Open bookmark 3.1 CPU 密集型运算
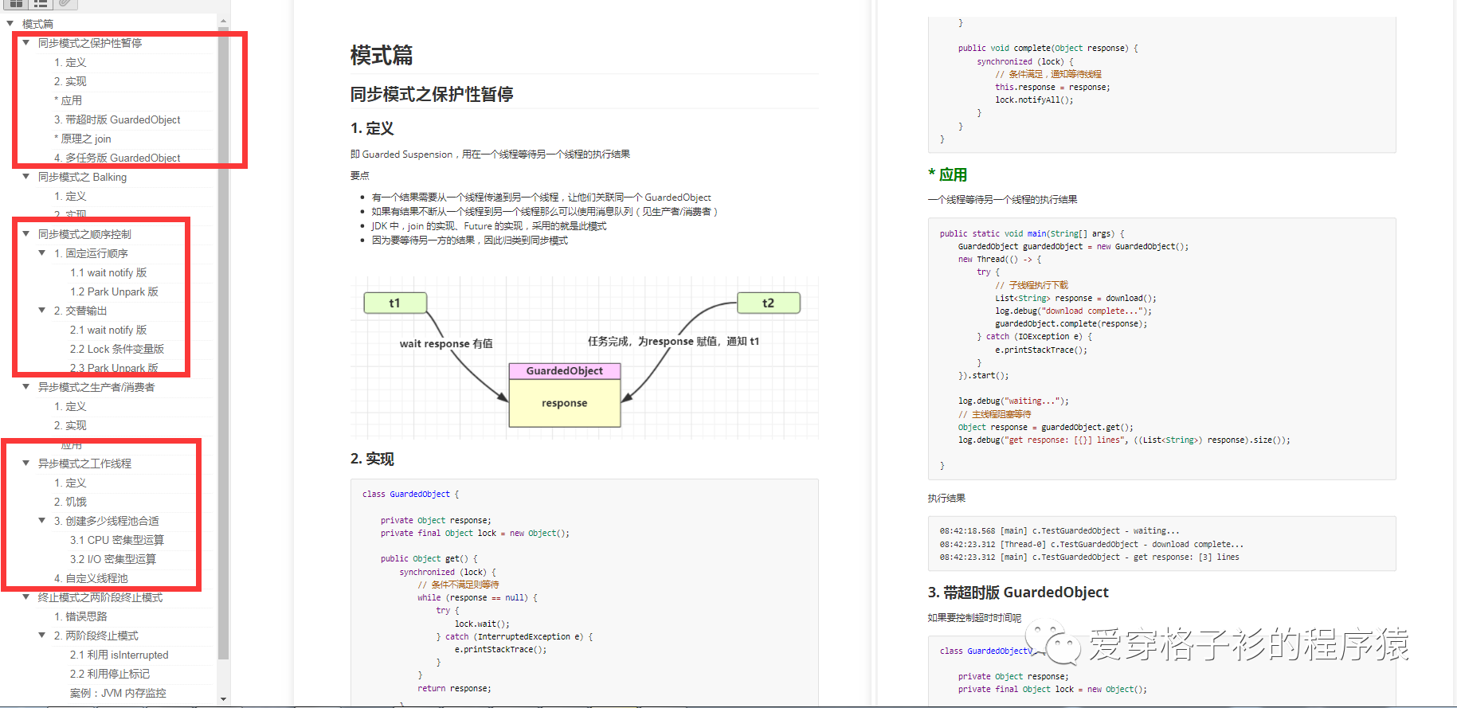The width and height of the screenshot is (1457, 708). tap(117, 540)
